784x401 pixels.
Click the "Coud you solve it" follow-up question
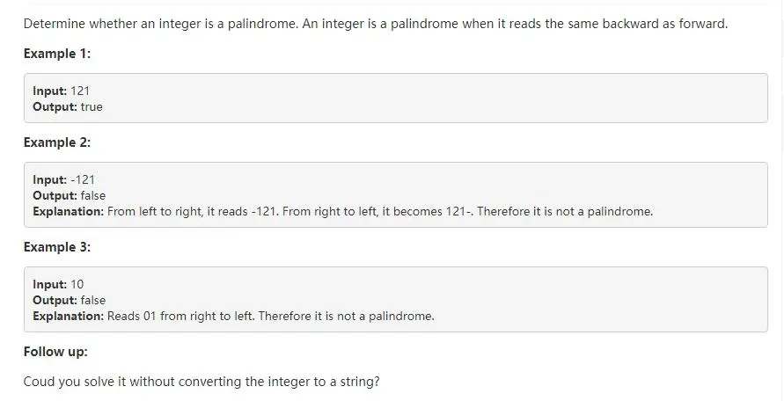[202, 383]
